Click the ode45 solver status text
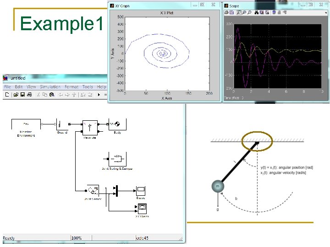This screenshot has height=247, width=330. (x=142, y=238)
